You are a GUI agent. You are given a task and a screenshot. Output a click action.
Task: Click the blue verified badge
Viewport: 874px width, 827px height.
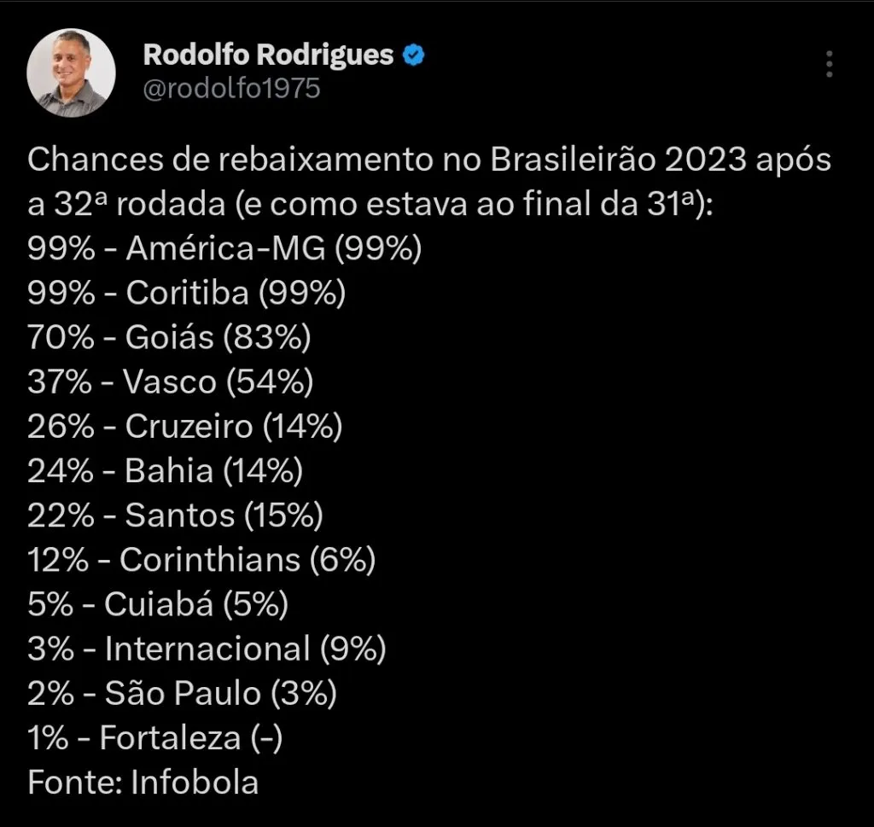(414, 55)
